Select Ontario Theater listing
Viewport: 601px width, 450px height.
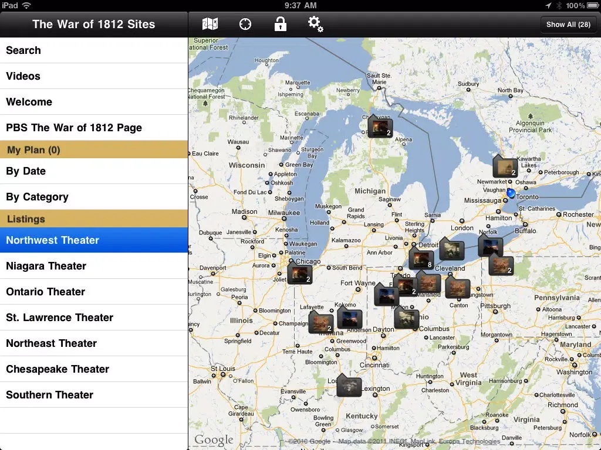(94, 292)
